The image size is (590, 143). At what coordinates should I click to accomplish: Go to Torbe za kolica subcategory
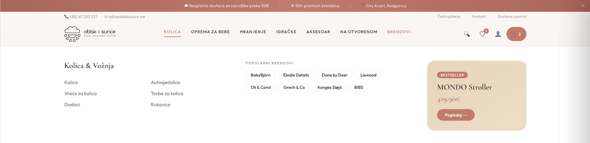pyautogui.click(x=167, y=93)
